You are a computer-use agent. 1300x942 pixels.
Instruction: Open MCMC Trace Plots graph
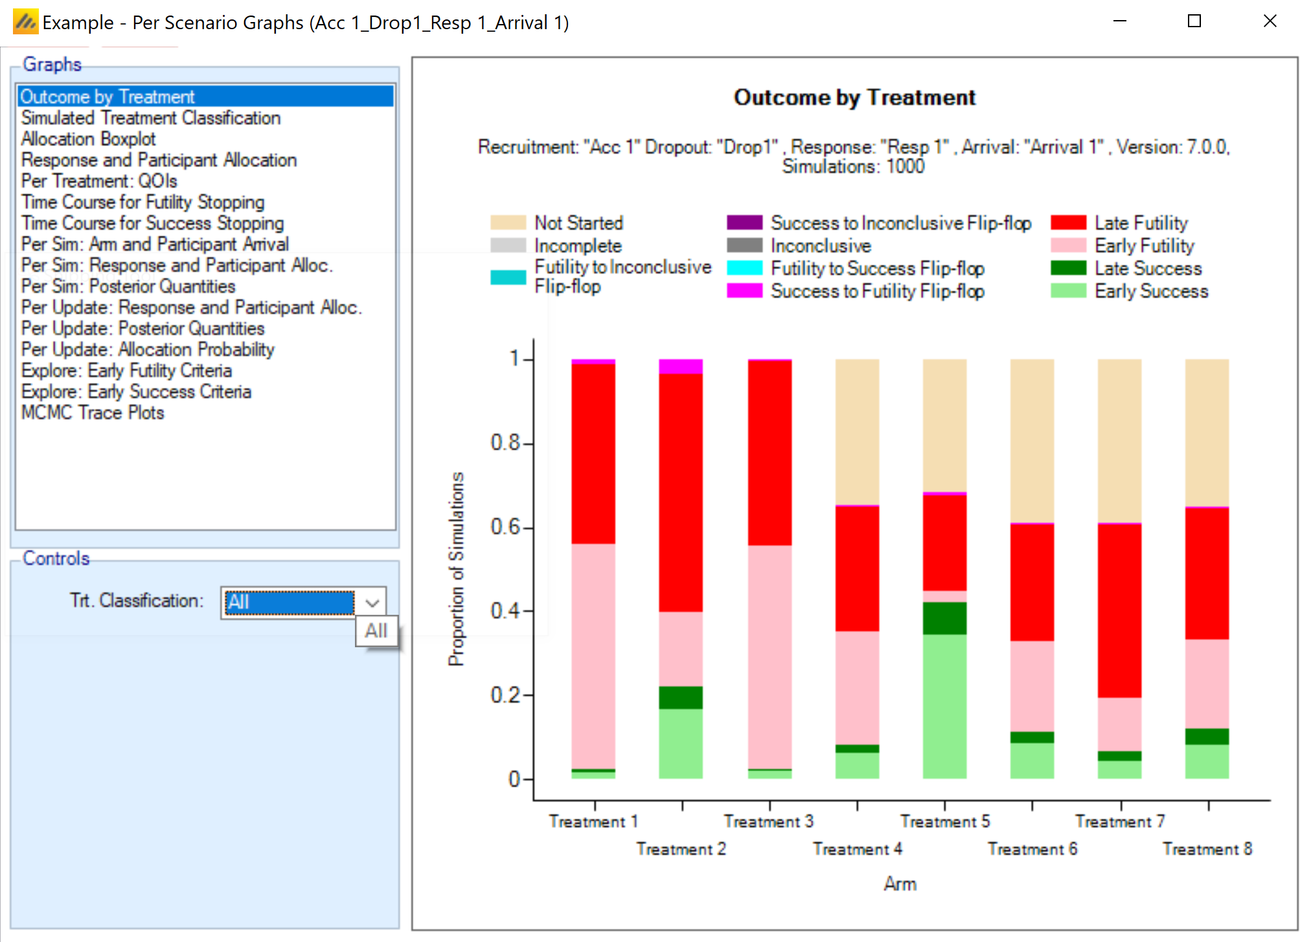[x=93, y=413]
